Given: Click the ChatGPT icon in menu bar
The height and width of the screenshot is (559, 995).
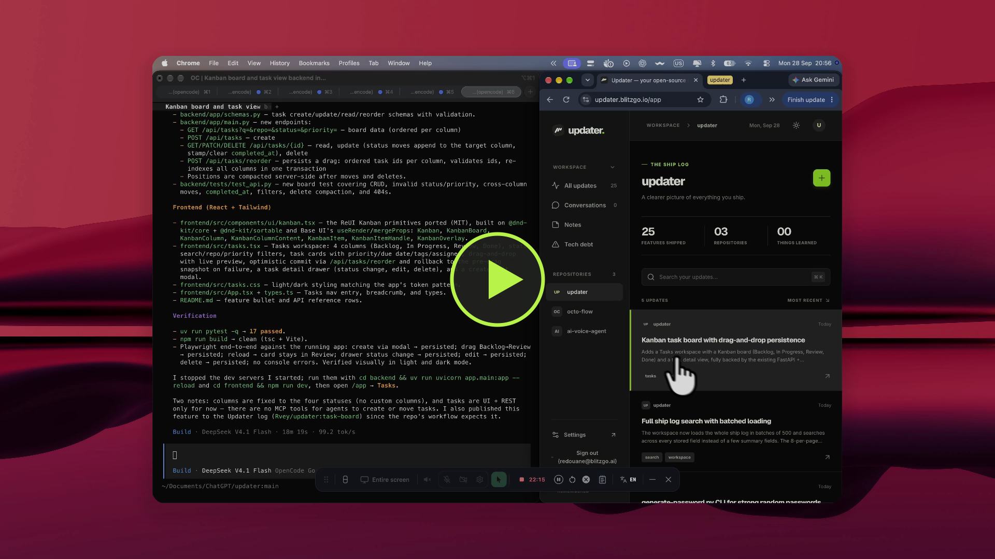Looking at the screenshot, I should tap(642, 63).
